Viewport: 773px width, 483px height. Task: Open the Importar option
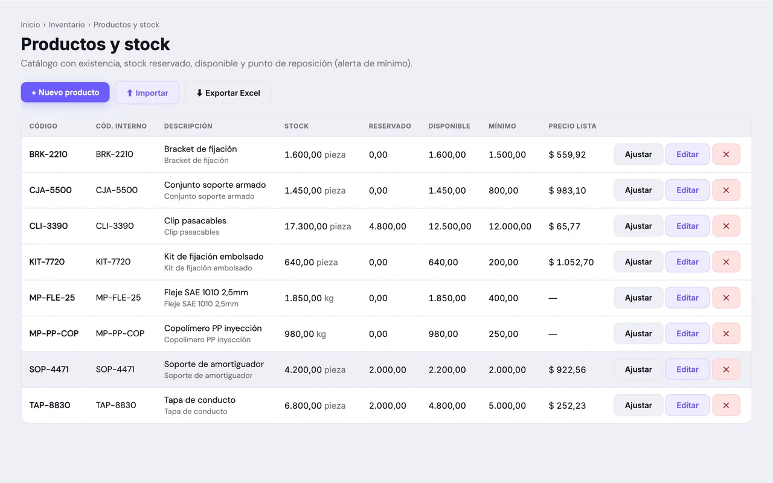point(147,93)
